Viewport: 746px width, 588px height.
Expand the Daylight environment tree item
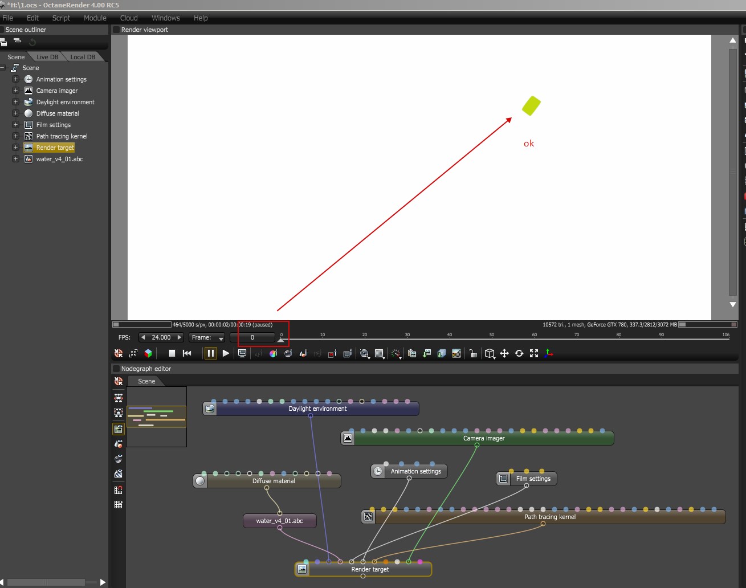(16, 102)
